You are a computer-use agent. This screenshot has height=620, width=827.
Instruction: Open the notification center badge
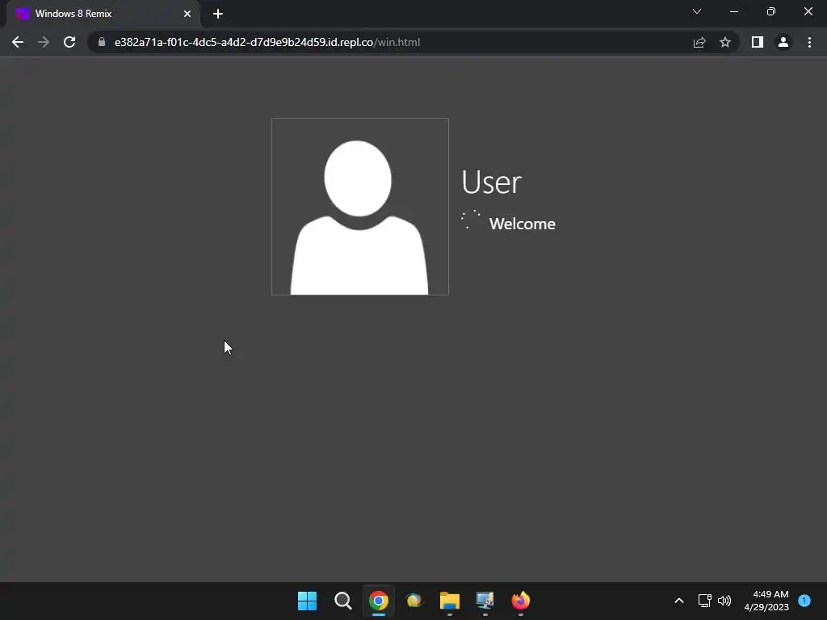click(804, 600)
